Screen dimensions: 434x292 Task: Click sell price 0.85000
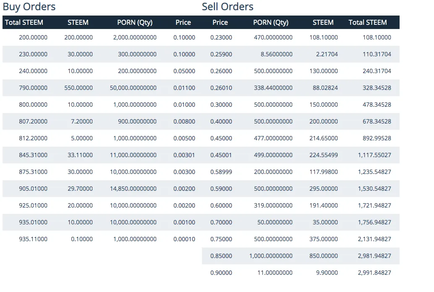(221, 256)
